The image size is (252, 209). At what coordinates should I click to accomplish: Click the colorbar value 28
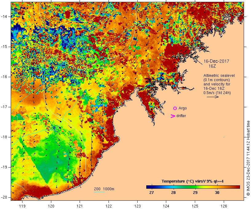pos(173,193)
